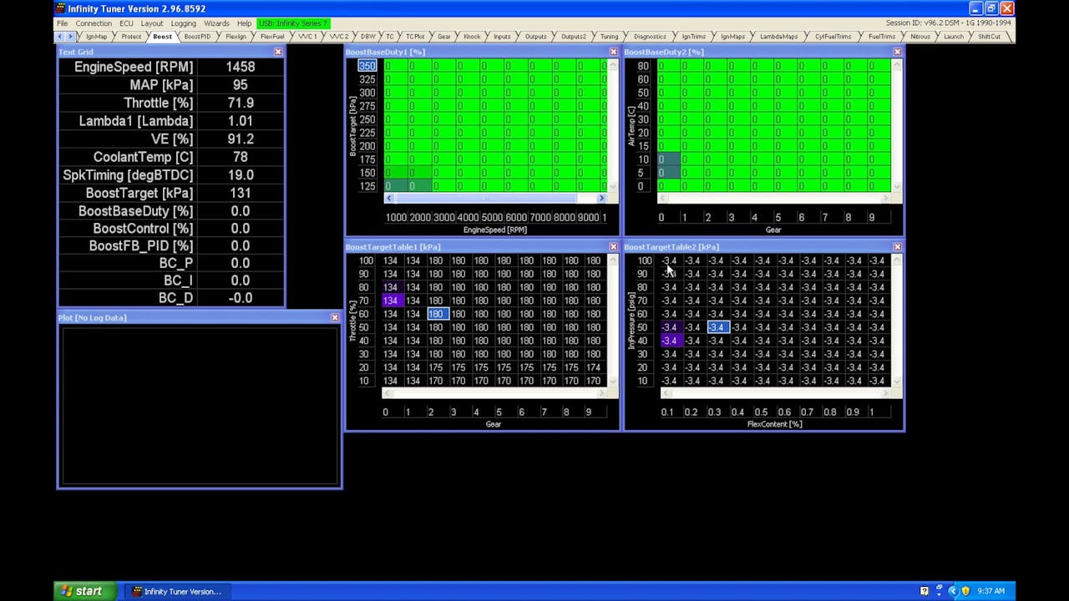The width and height of the screenshot is (1069, 601).
Task: Switch to the BoostPID tab
Action: (197, 37)
